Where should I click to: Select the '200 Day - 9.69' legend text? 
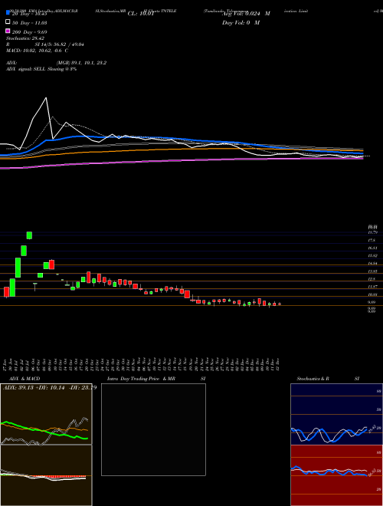click(x=30, y=32)
